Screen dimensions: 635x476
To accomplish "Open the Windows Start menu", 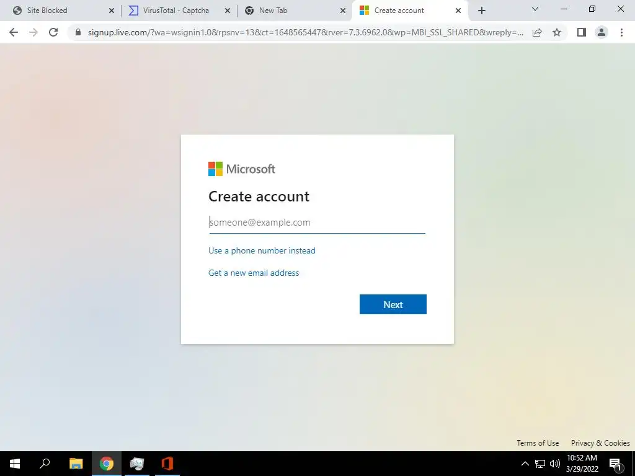I will [x=15, y=464].
